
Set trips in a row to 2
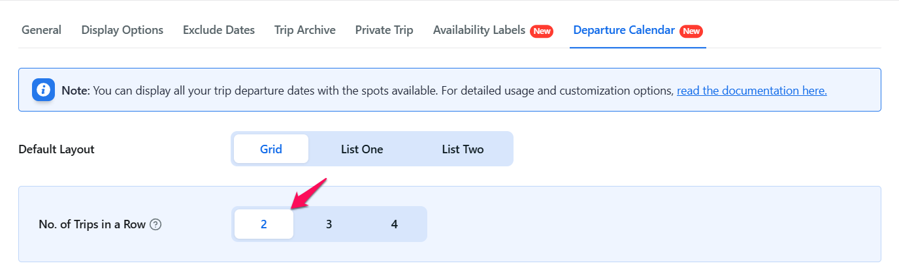[x=264, y=224]
